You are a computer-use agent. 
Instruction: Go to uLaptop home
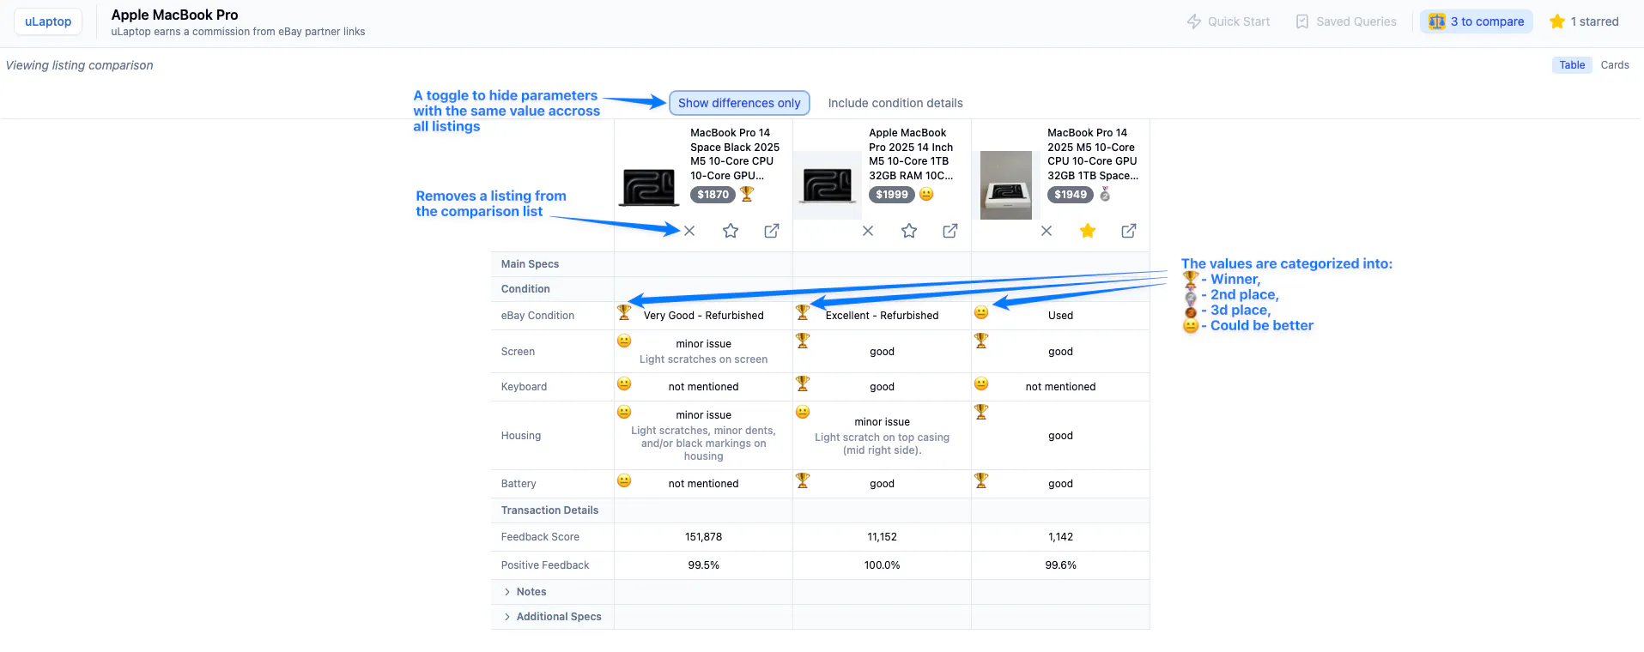click(48, 21)
